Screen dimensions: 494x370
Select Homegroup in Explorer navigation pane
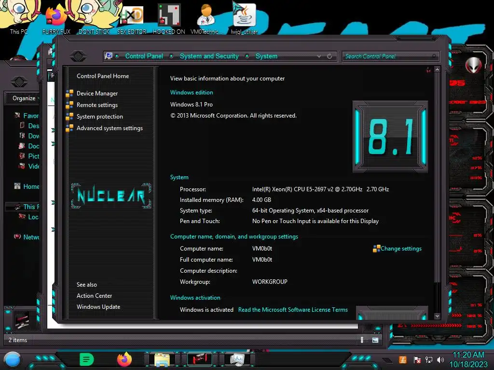click(31, 186)
